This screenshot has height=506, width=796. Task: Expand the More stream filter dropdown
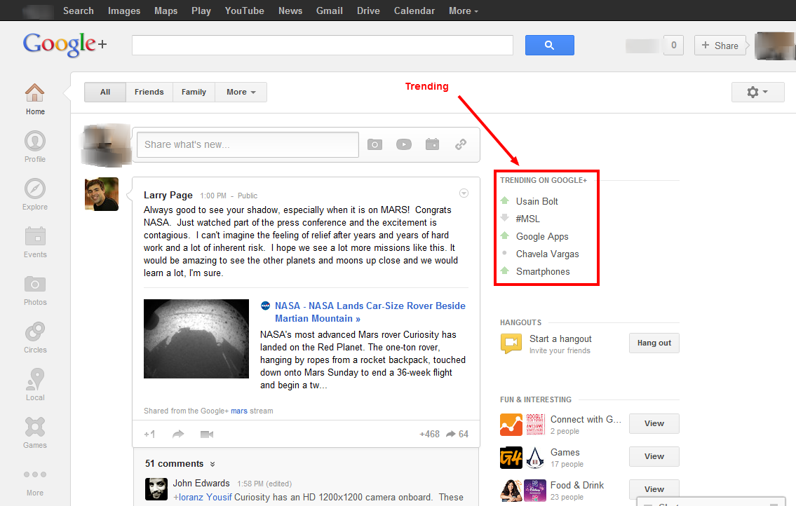pos(241,92)
